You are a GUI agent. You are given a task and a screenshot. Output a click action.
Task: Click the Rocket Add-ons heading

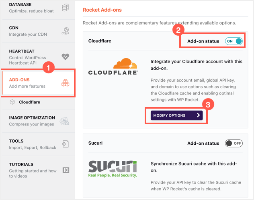pyautogui.click(x=102, y=10)
